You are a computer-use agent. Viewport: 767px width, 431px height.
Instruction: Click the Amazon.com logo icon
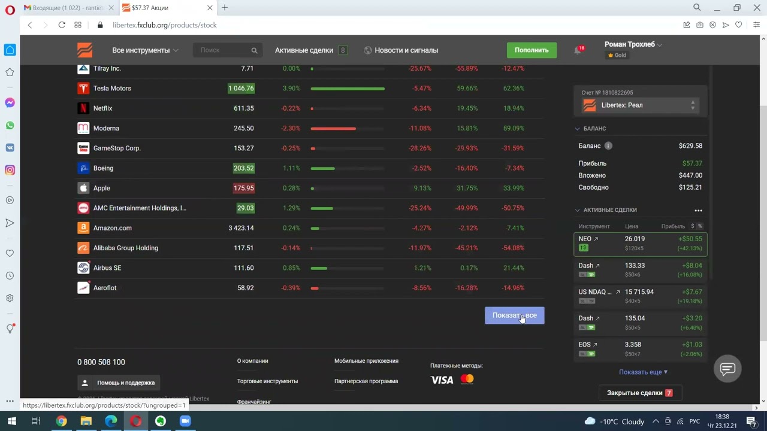(x=83, y=228)
